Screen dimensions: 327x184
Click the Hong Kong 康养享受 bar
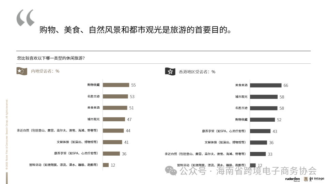pyautogui.click(x=260, y=131)
